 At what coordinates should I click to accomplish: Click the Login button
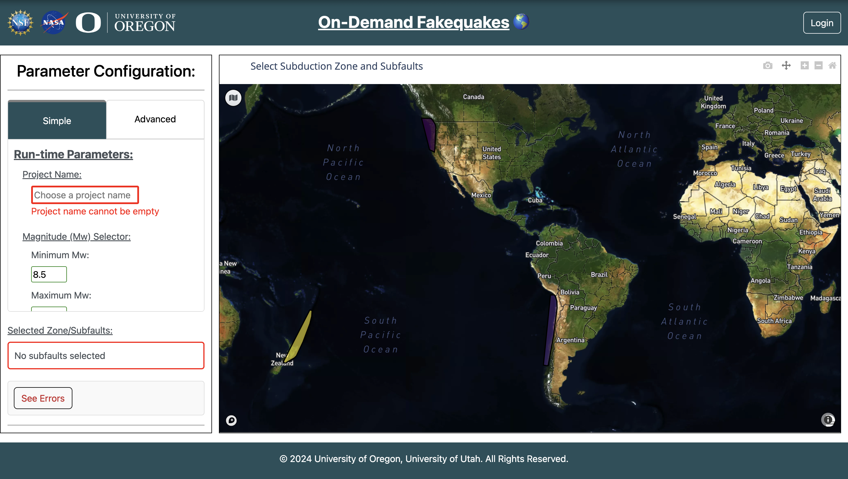tap(822, 23)
